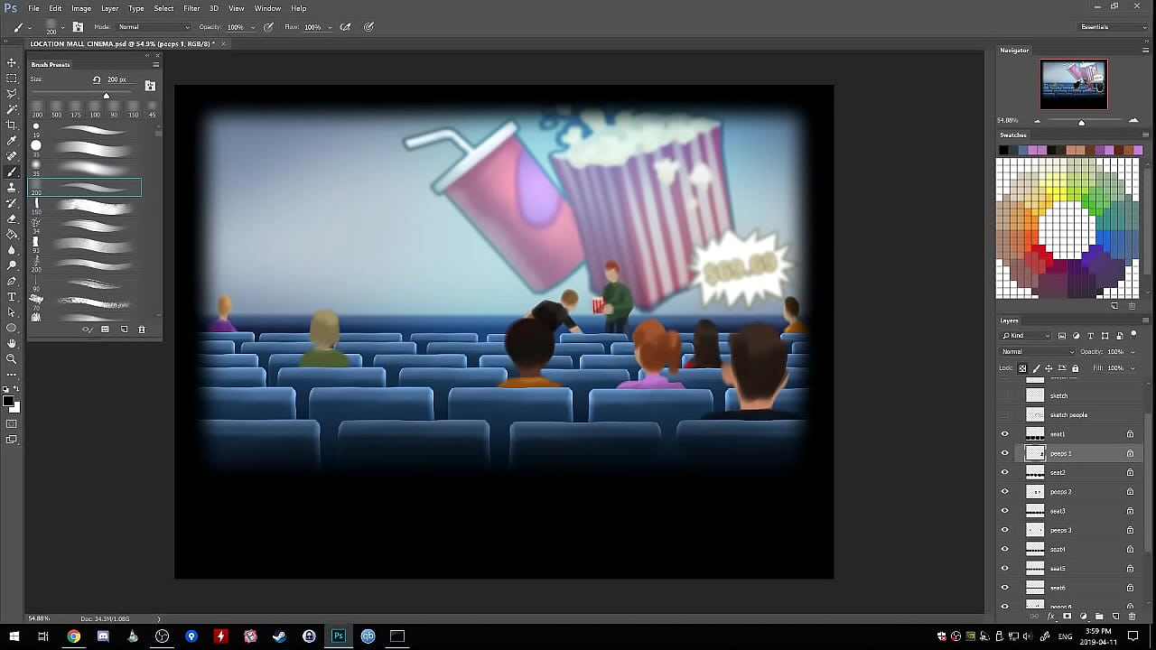Hide the seat1 layer
Screen dimensions: 1156x650
pos(1004,434)
